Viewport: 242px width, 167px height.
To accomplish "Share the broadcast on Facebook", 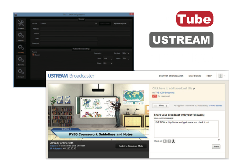I will pos(169,141).
